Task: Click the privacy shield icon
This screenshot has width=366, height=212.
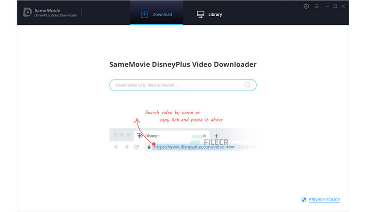Action: pyautogui.click(x=304, y=200)
